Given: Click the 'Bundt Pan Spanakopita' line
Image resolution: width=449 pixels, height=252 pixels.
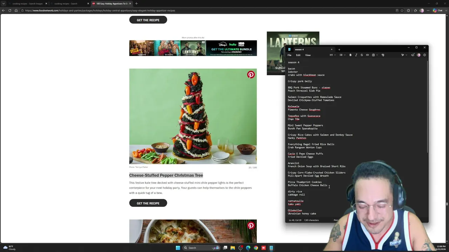Looking at the screenshot, I should [303, 128].
